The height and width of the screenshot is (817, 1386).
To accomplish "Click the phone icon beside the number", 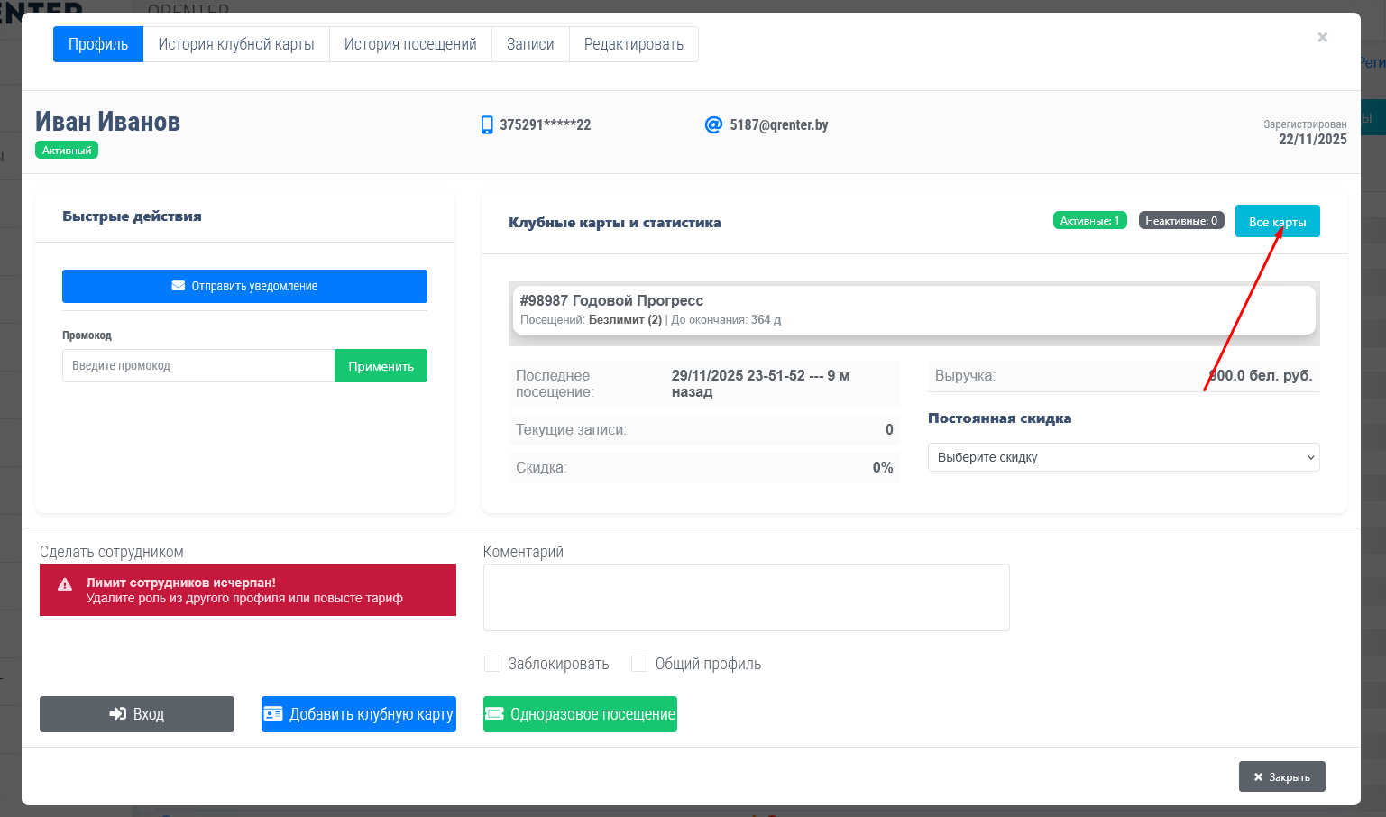I will click(487, 124).
